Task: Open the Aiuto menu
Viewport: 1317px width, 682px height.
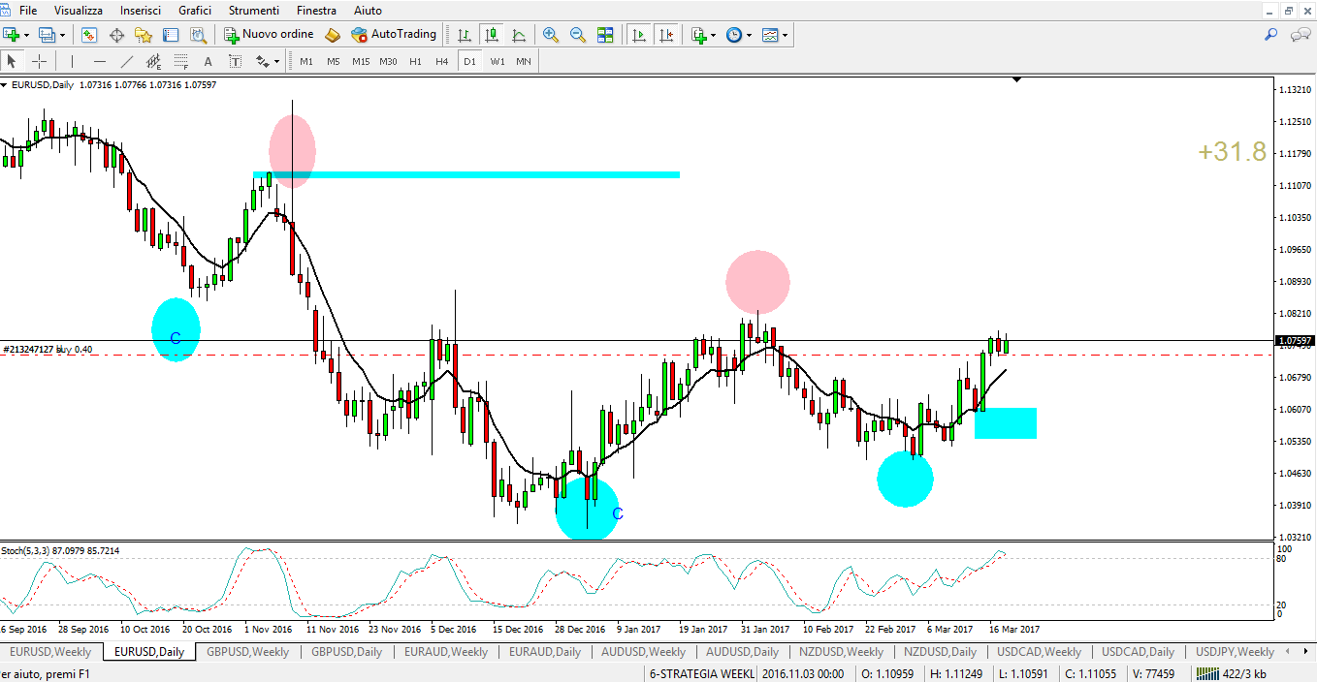Action: 368,10
